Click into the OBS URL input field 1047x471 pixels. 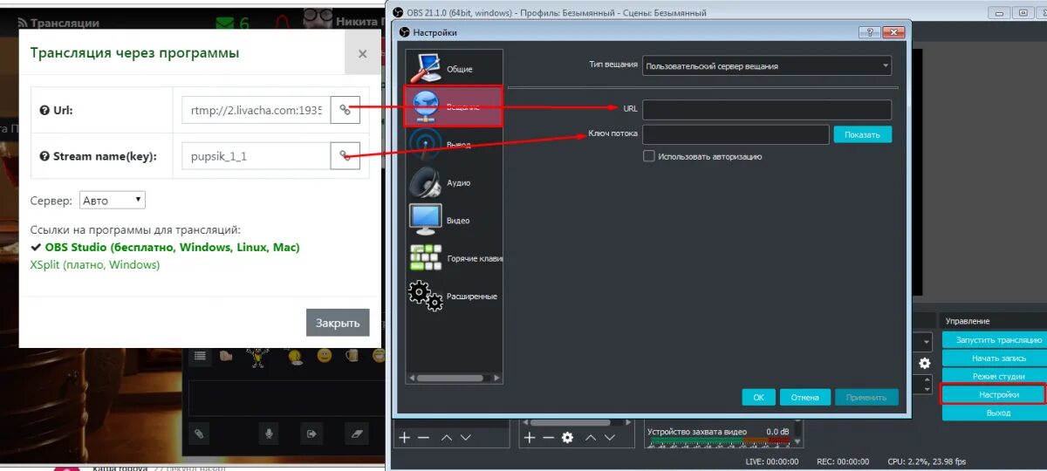766,109
